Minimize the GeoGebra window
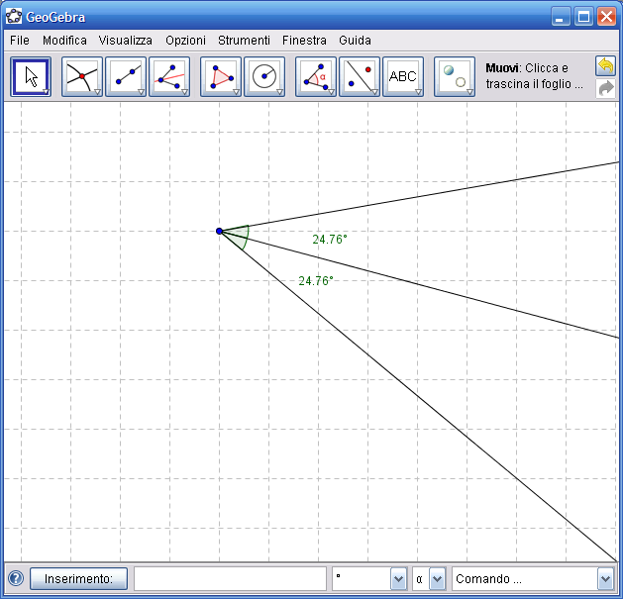The width and height of the screenshot is (623, 599). click(x=561, y=17)
